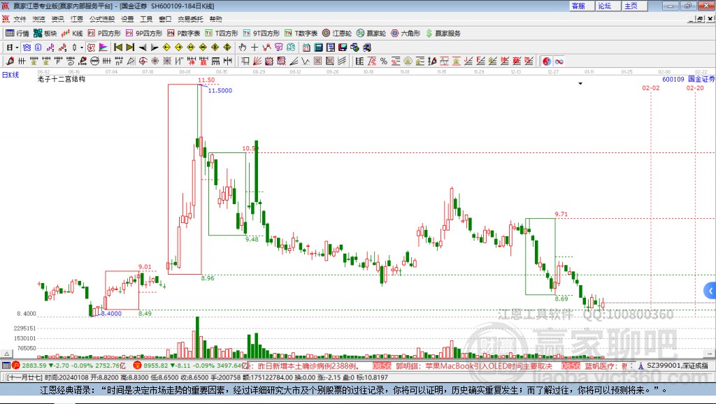The width and height of the screenshot is (716, 404).
Task: Collapse volume panel with up triangle
Action: pos(6,354)
